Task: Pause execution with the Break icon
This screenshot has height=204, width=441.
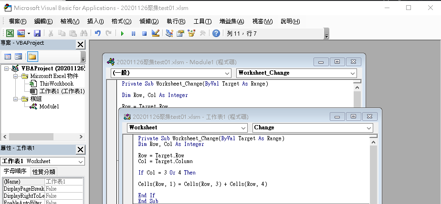Action: 133,34
